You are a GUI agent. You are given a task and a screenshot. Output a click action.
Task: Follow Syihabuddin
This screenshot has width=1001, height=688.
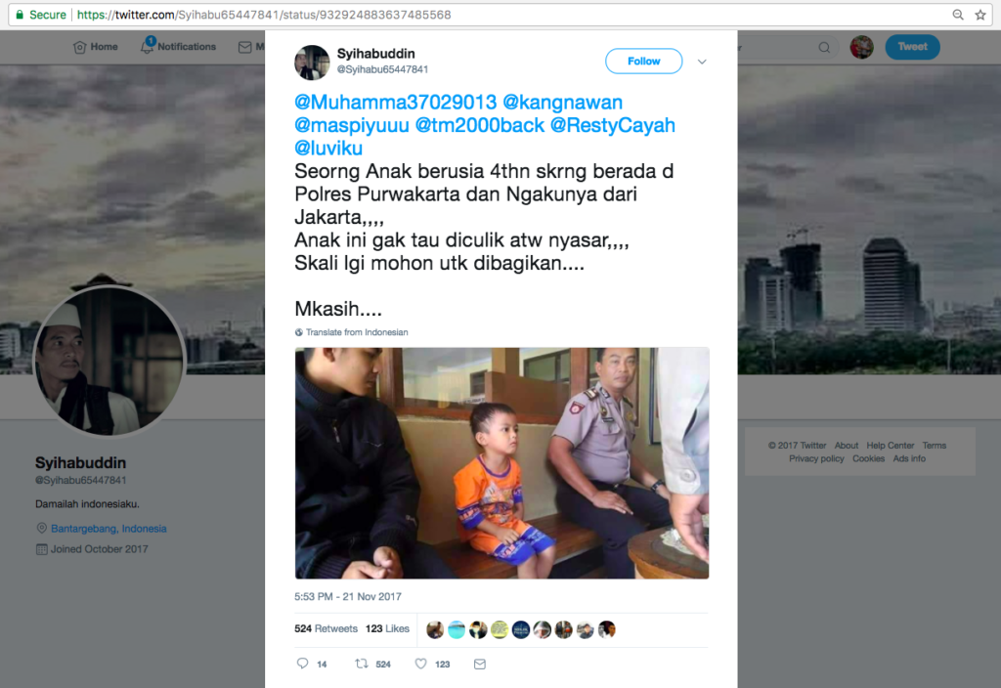pyautogui.click(x=643, y=62)
